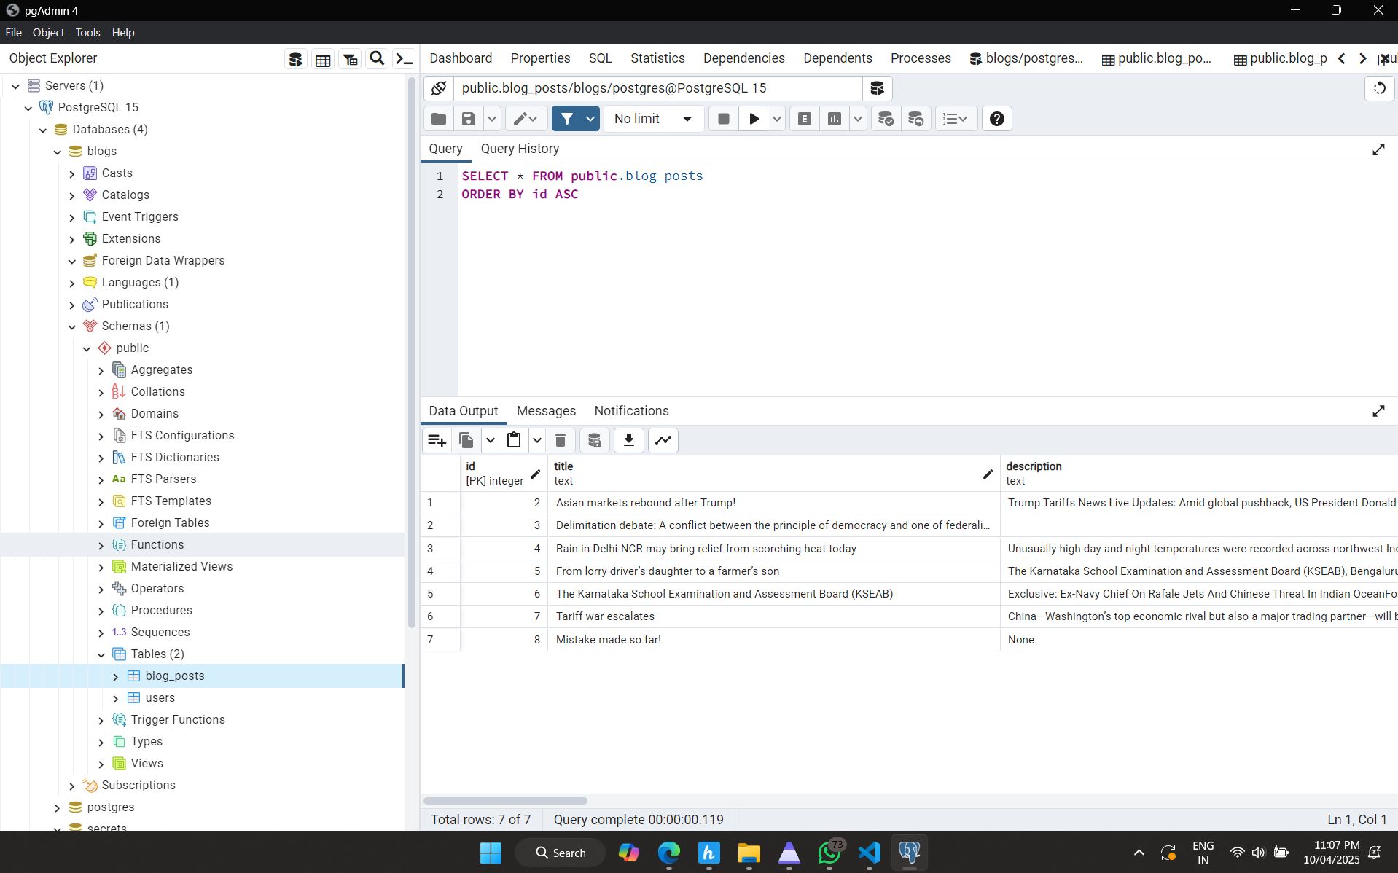Open the Tools menu

87,33
